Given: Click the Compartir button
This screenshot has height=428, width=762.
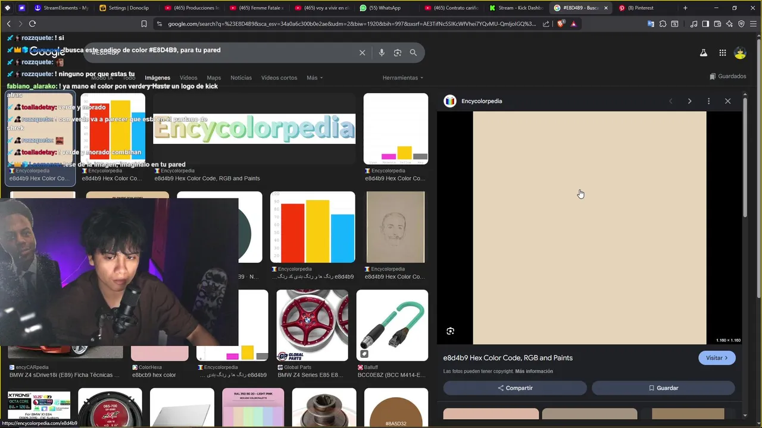Looking at the screenshot, I should click(515, 388).
